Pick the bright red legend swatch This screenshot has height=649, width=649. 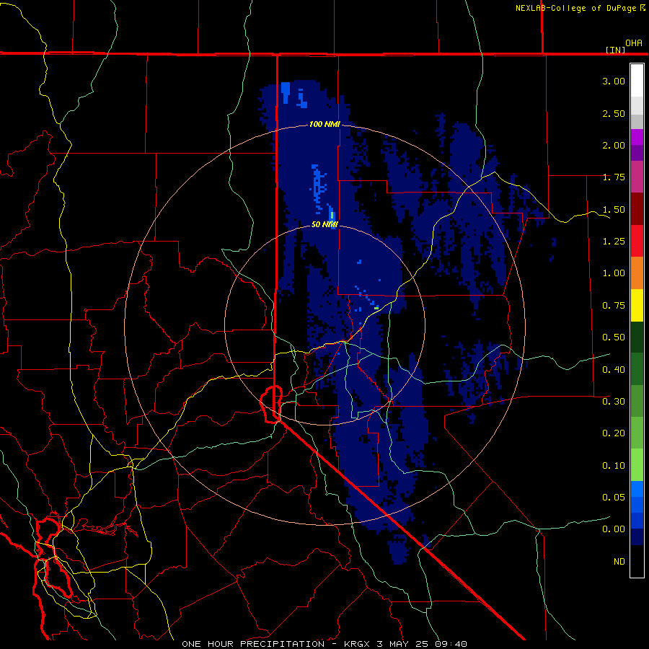[637, 242]
